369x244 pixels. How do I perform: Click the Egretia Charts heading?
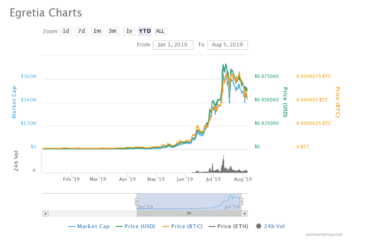point(46,13)
